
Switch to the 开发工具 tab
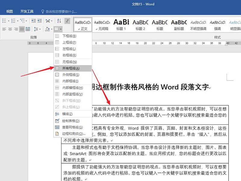[27, 11]
